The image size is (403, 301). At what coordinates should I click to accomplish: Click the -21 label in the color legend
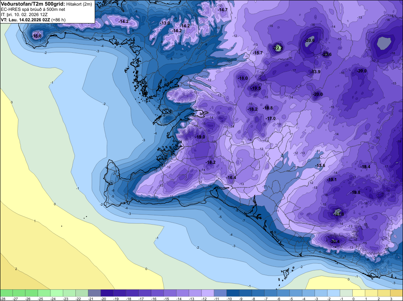tap(91, 299)
